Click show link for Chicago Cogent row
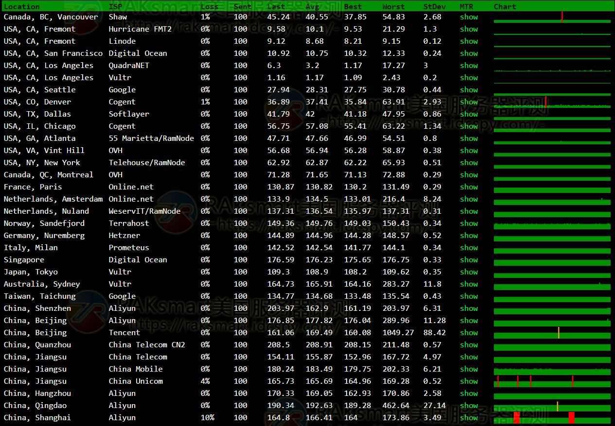Viewport: 615px width, 426px height. pos(469,126)
